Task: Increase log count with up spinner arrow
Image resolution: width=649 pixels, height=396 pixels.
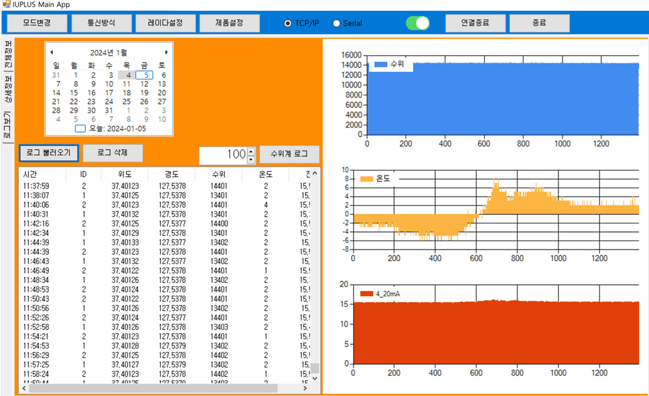Action: [251, 151]
